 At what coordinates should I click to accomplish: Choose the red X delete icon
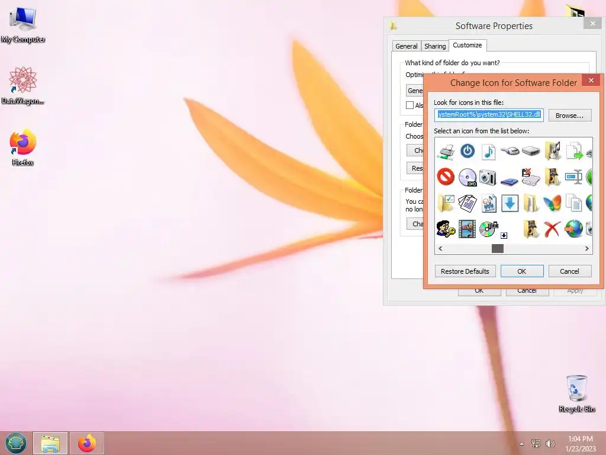(552, 229)
